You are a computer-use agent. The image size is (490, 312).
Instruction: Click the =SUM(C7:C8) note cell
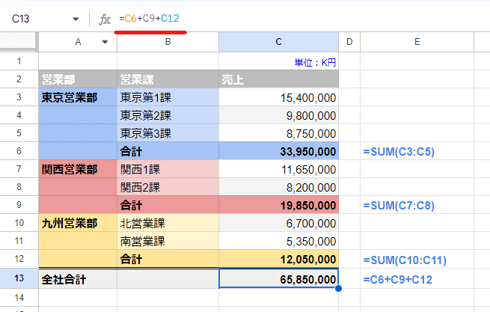[x=417, y=205]
